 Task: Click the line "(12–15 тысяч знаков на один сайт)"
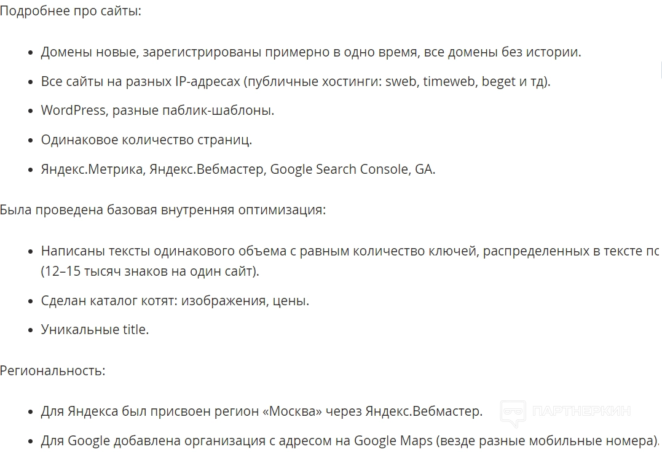click(x=150, y=271)
